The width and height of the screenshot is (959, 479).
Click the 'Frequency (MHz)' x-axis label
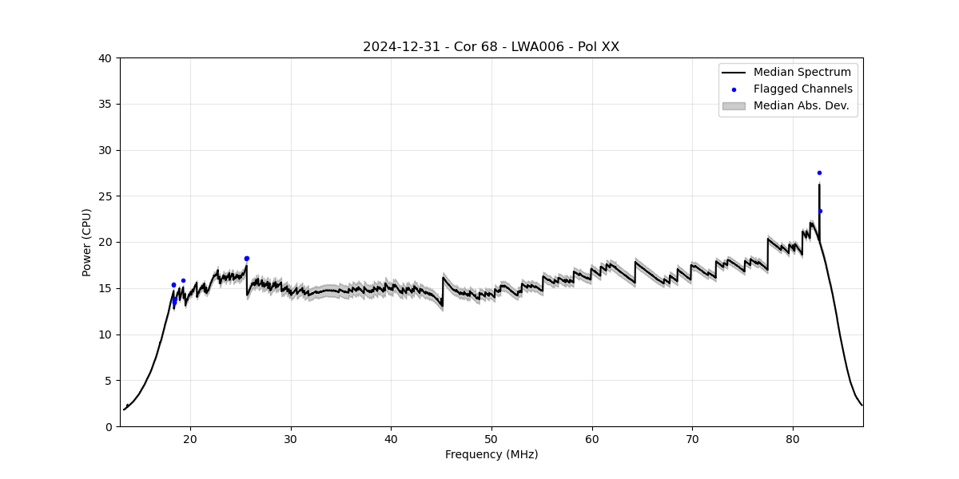491,455
